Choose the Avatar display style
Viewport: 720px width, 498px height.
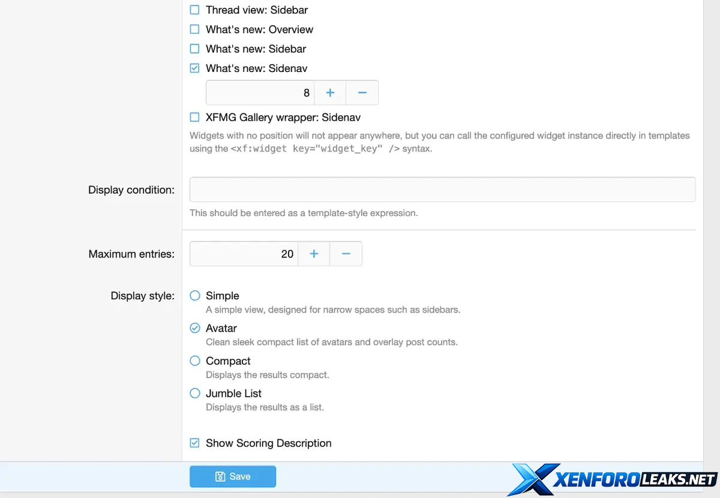point(195,328)
